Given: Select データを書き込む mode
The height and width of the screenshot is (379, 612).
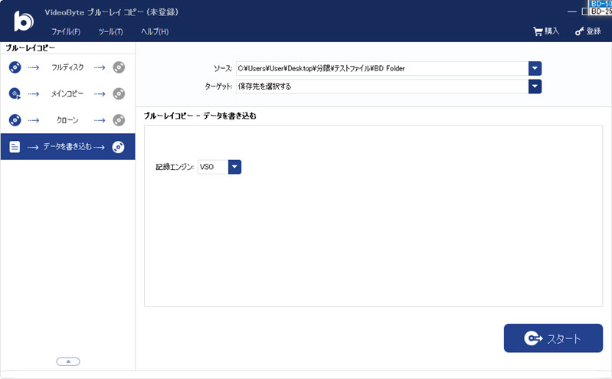Looking at the screenshot, I should click(x=67, y=147).
